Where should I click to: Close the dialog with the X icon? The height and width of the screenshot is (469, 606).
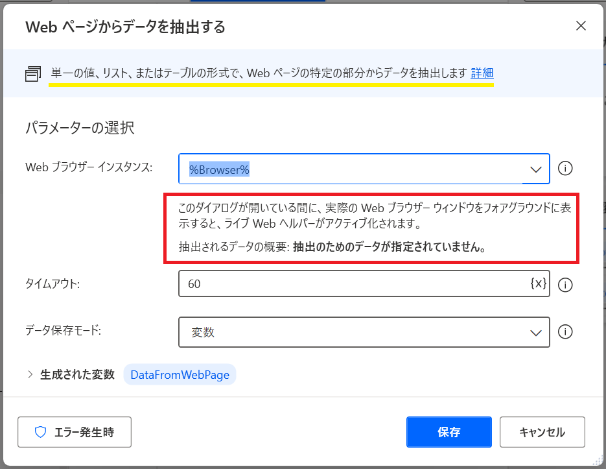coord(581,27)
